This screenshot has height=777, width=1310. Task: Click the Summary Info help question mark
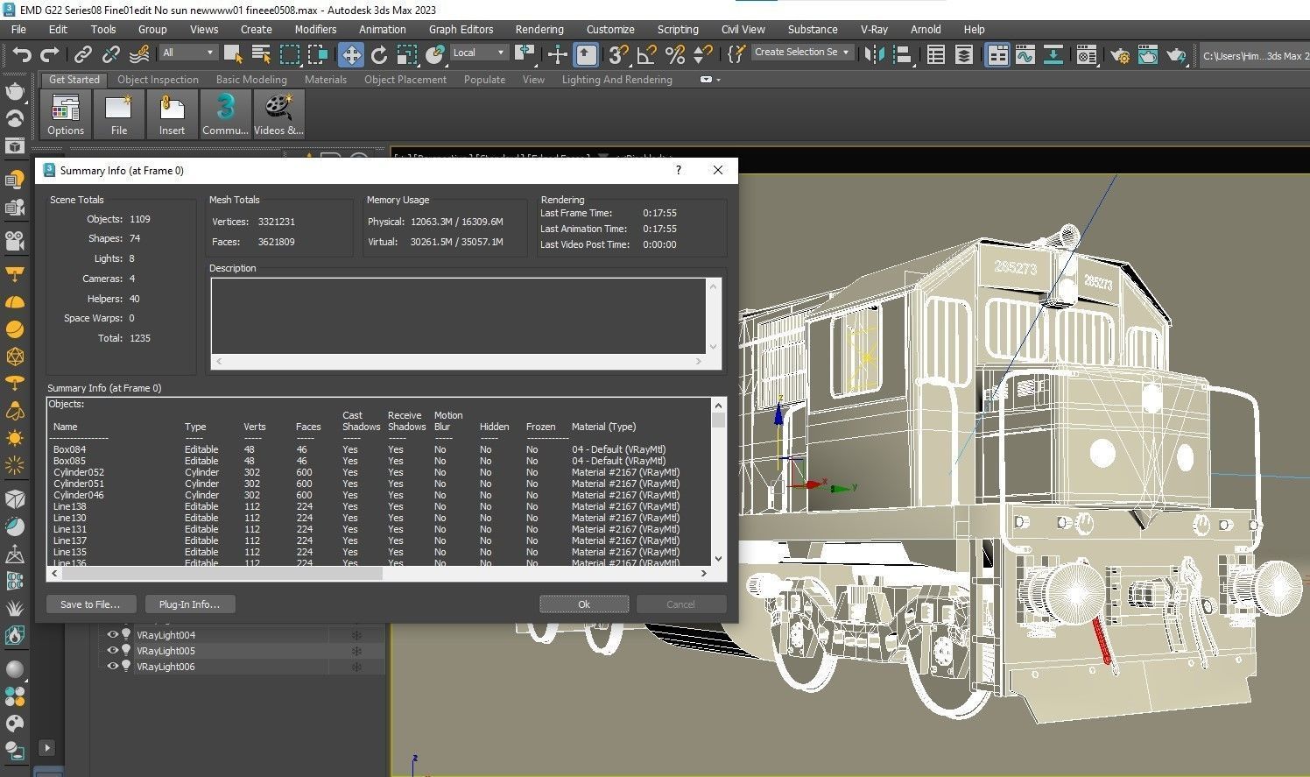tap(679, 170)
